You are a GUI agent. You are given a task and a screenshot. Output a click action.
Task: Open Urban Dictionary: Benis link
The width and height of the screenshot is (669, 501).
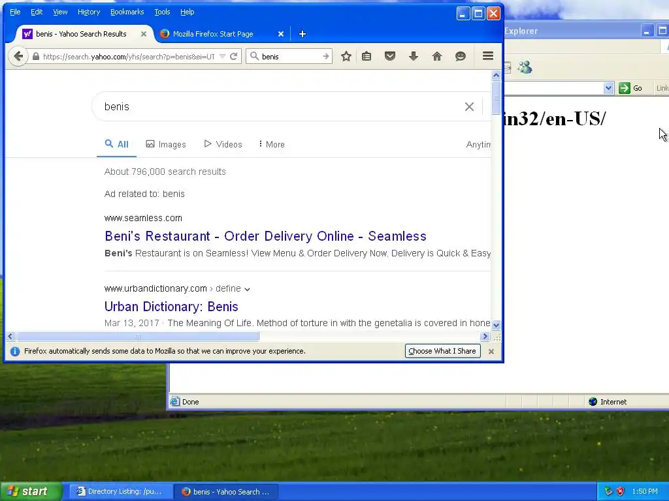click(171, 307)
